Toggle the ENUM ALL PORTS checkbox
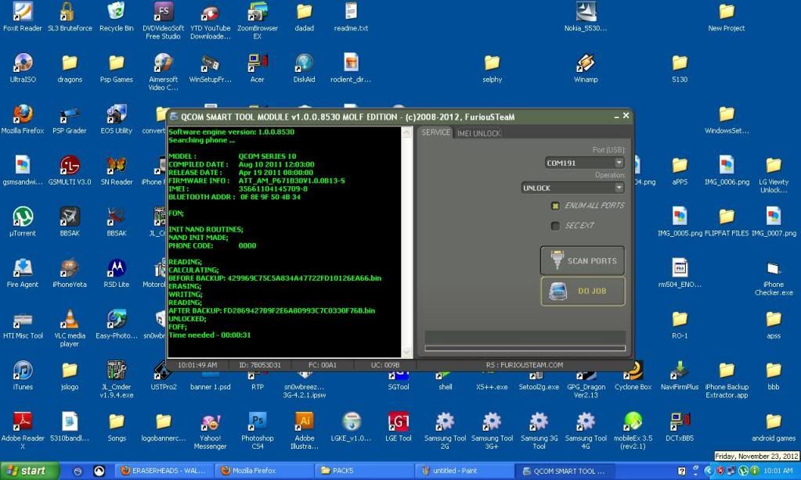The image size is (801, 480). tap(556, 206)
